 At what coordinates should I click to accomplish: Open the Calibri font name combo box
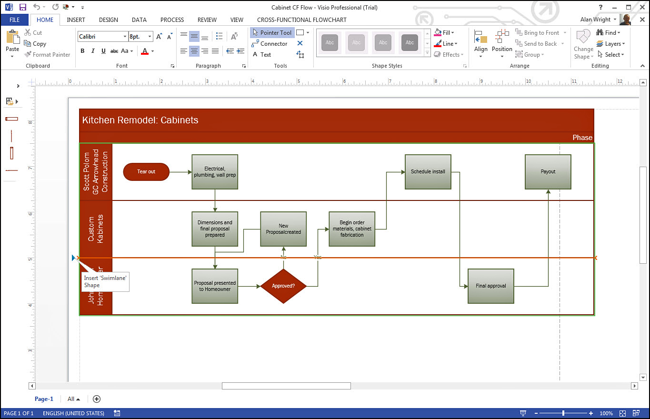[x=103, y=37]
